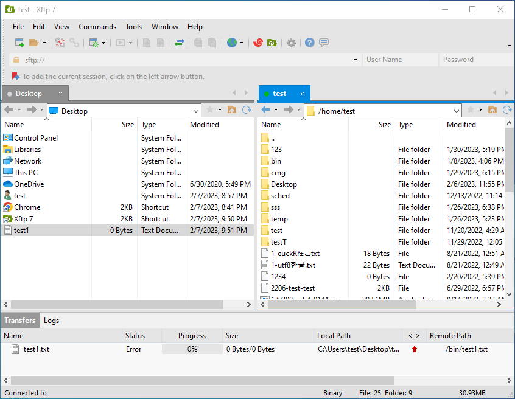Screen dimensions: 515x399
Task: Go back in remote /home/test pane
Action: click(x=266, y=109)
